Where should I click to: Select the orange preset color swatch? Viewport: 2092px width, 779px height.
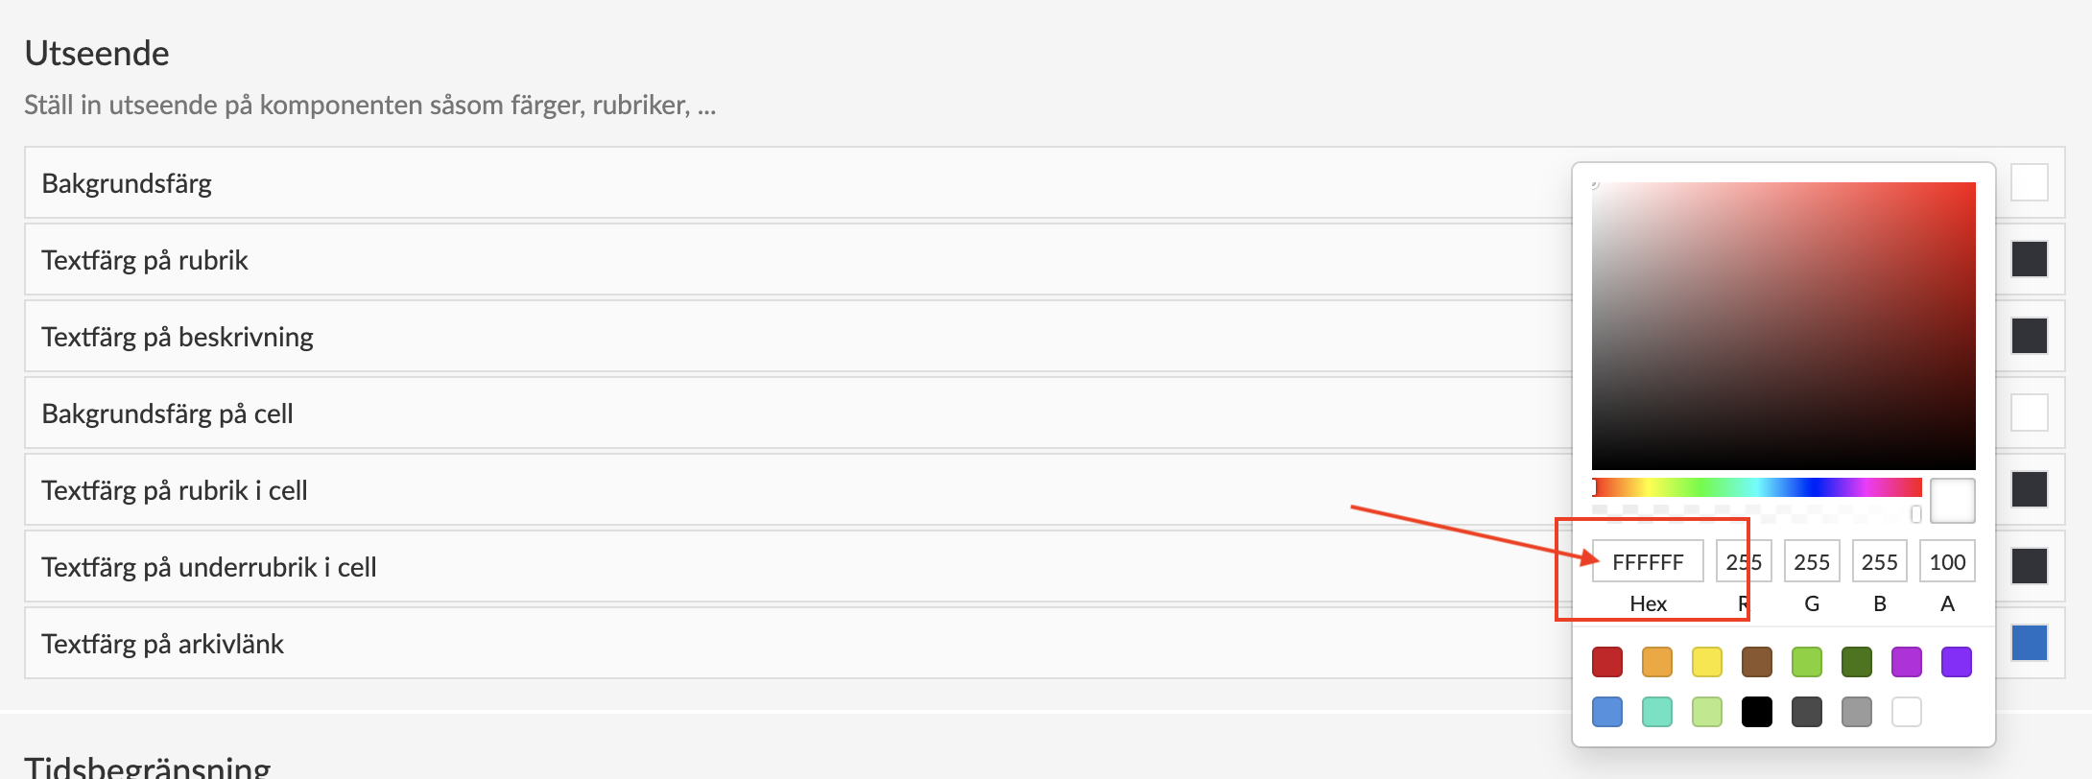click(x=1656, y=662)
